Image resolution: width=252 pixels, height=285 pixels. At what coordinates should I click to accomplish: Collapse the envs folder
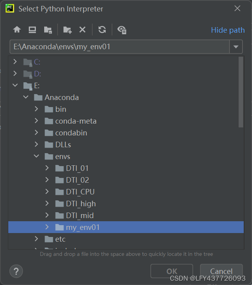click(x=36, y=156)
